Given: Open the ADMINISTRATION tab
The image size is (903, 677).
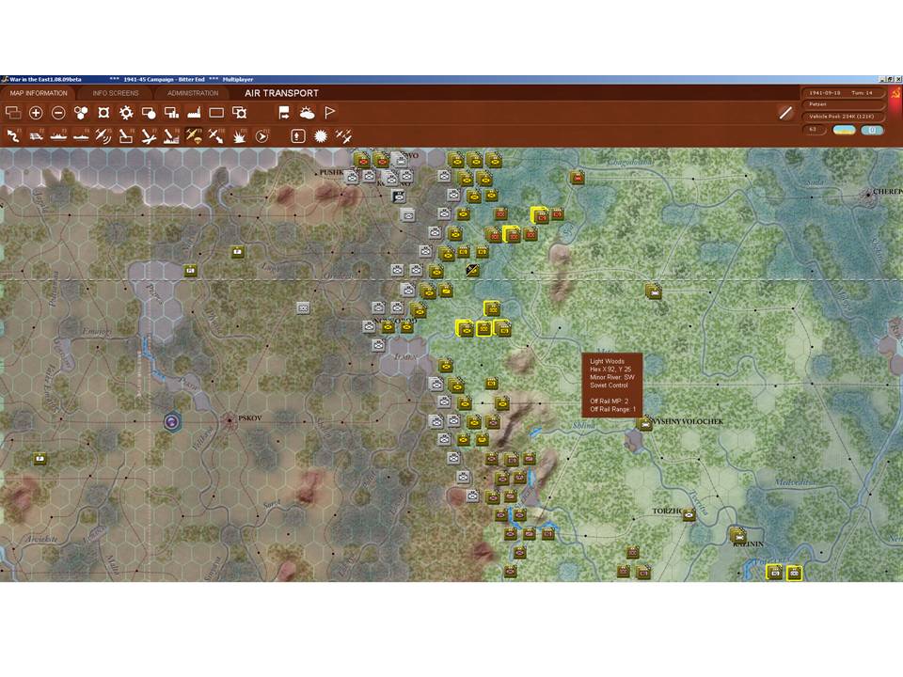Looking at the screenshot, I should [193, 93].
